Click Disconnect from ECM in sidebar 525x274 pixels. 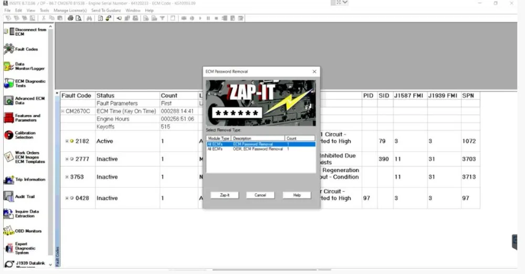[25, 32]
